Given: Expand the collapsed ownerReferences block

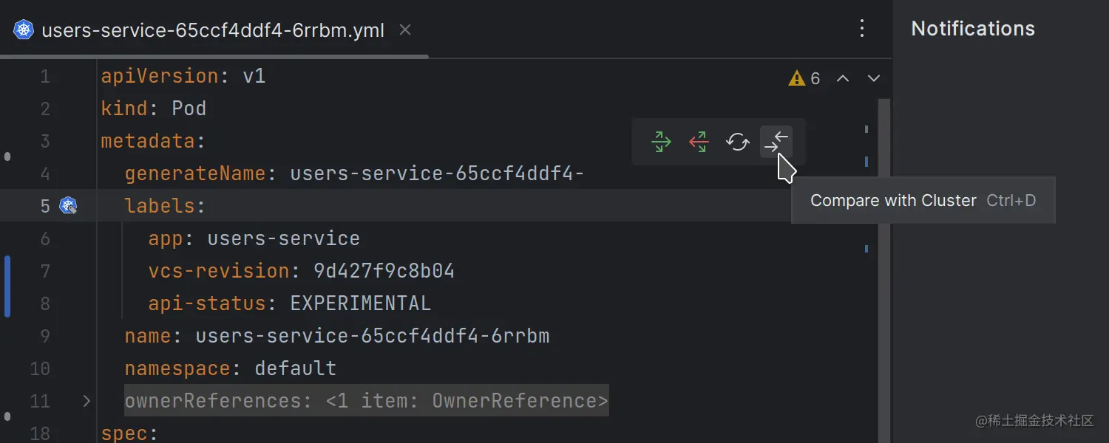Looking at the screenshot, I should coord(86,401).
